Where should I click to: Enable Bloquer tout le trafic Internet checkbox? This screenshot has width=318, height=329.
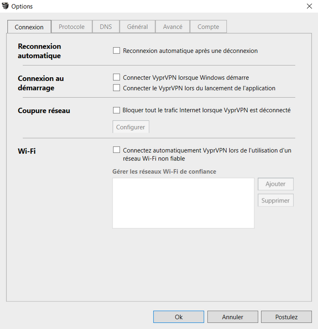[x=116, y=110]
